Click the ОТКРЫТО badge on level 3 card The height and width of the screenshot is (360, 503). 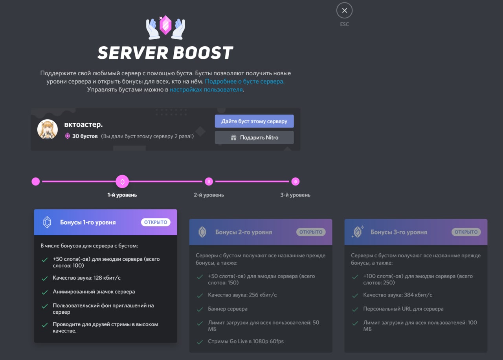[466, 232]
